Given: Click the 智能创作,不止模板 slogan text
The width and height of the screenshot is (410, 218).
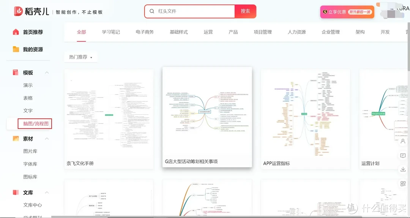Looking at the screenshot, I should tap(79, 12).
